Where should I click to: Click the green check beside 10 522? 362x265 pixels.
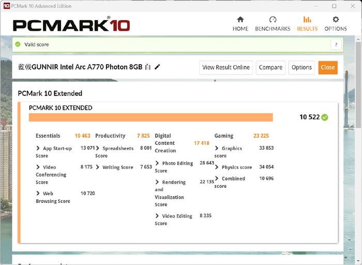(x=325, y=117)
